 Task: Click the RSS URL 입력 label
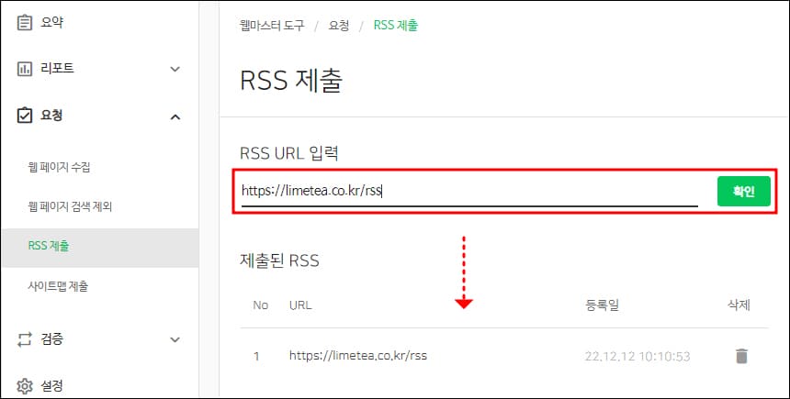tap(288, 152)
